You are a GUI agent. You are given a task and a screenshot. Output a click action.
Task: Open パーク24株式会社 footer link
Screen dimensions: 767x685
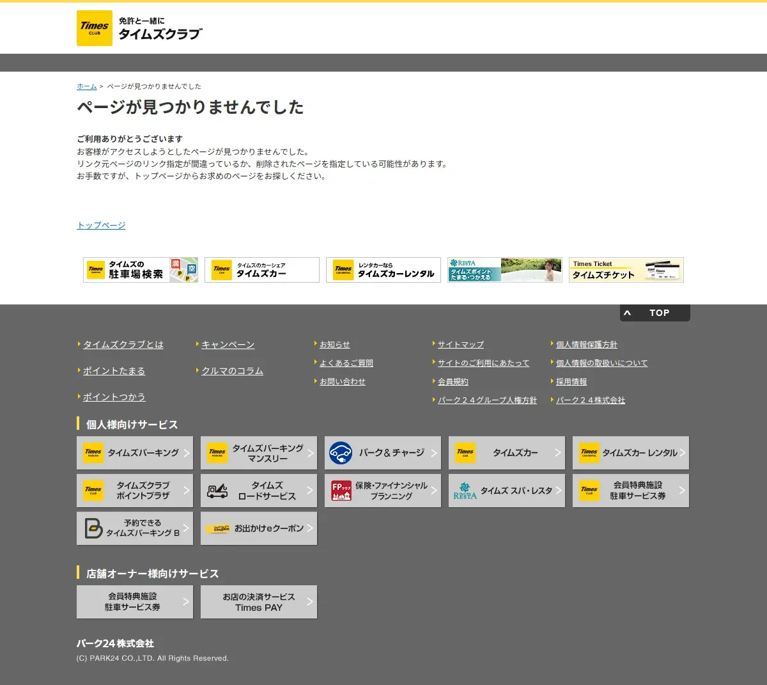point(591,400)
